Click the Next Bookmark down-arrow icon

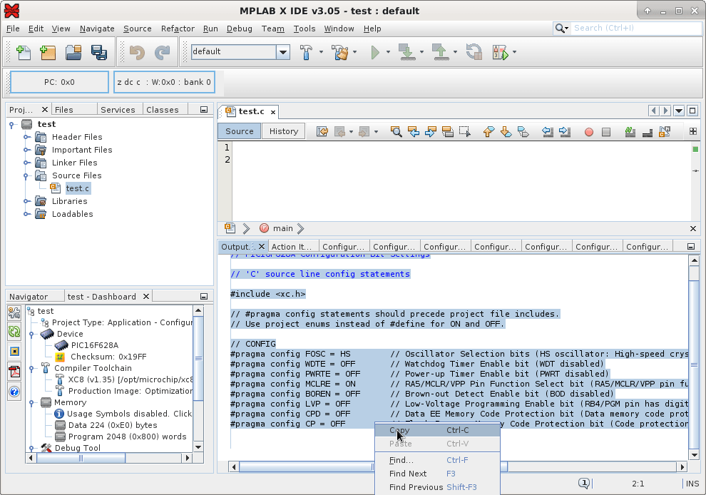click(x=506, y=131)
